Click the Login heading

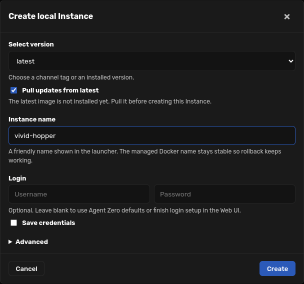tap(17, 178)
